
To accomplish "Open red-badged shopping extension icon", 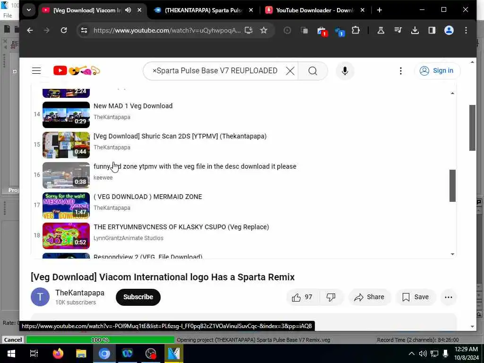I will [321, 31].
